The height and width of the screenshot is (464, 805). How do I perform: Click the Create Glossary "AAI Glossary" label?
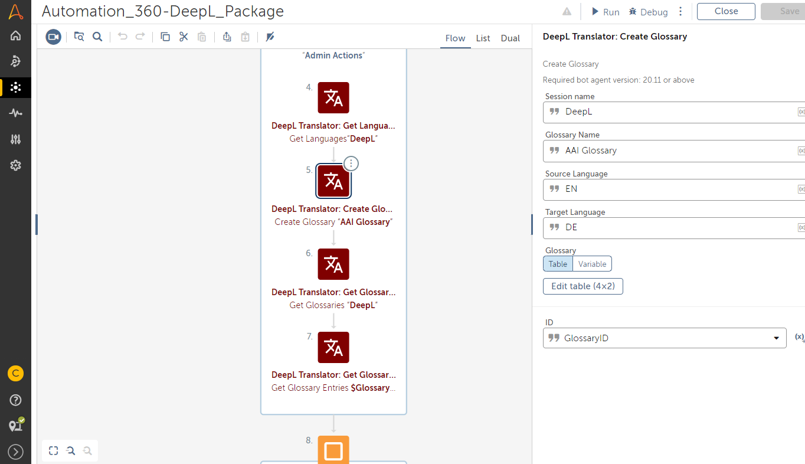tap(333, 222)
